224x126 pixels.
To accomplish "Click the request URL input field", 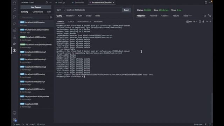I will tap(94, 10).
